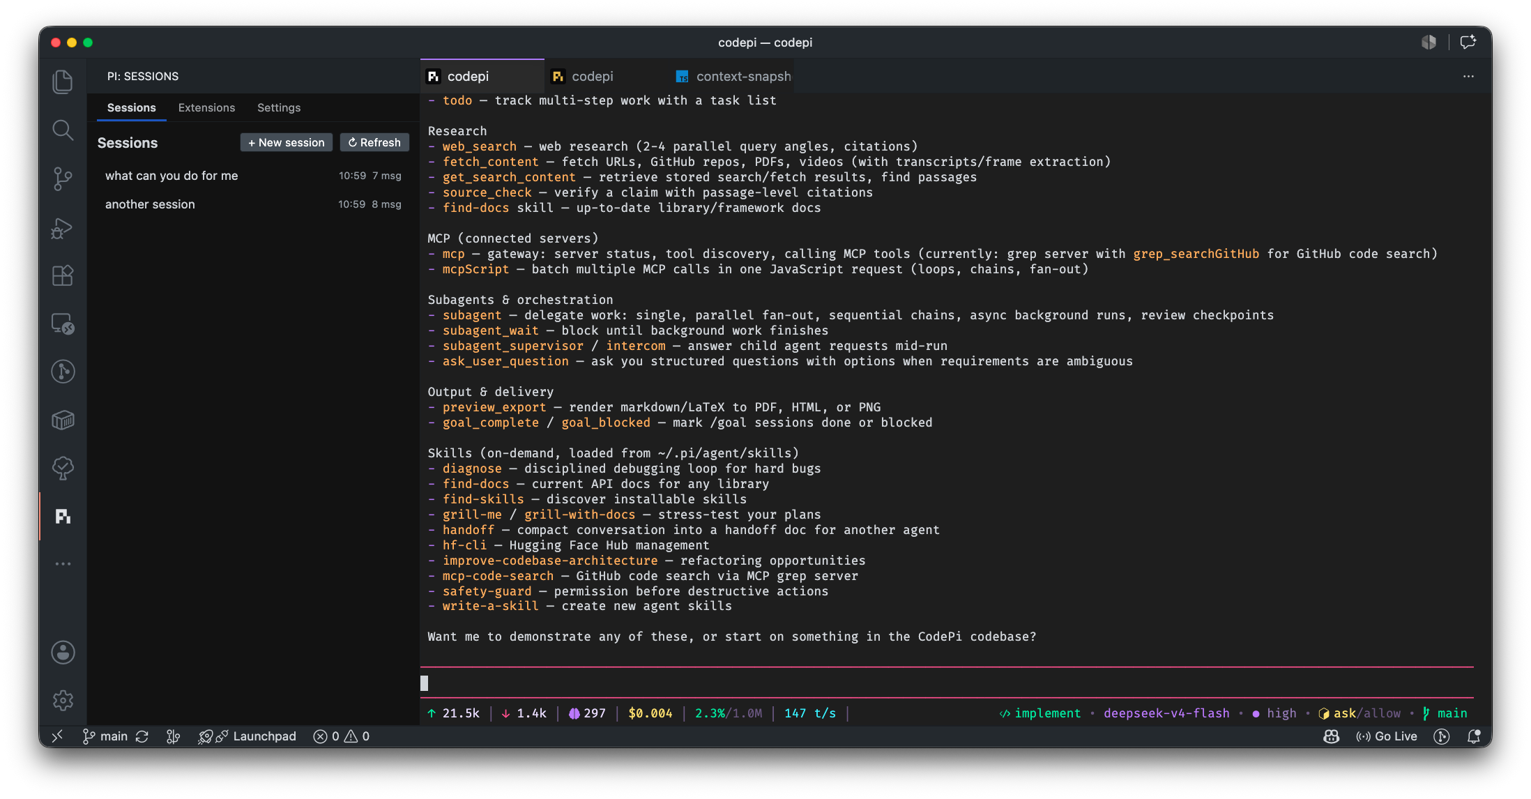Click 'mcpScript' tool name in output
Screen dimensions: 1531x799
click(475, 269)
